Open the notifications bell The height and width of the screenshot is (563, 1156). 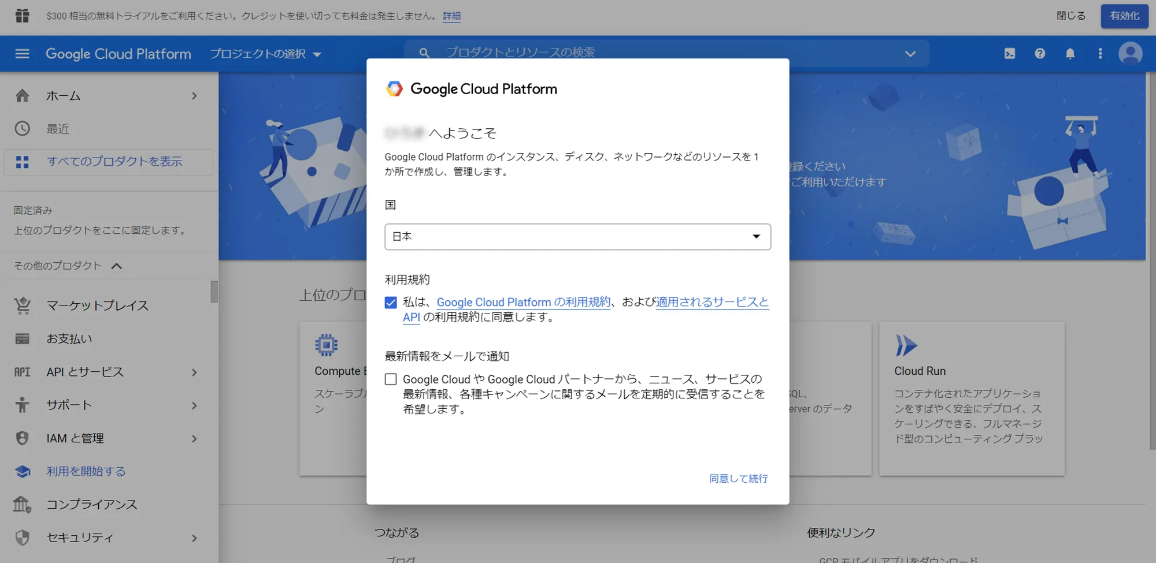coord(1070,54)
